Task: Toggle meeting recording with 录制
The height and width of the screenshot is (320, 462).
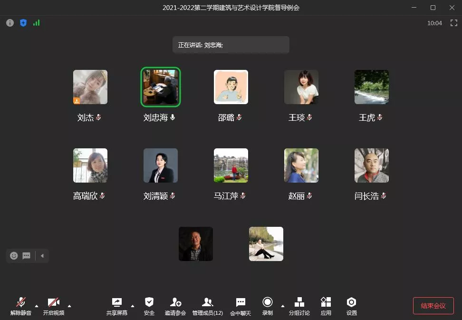Action: pos(268,306)
